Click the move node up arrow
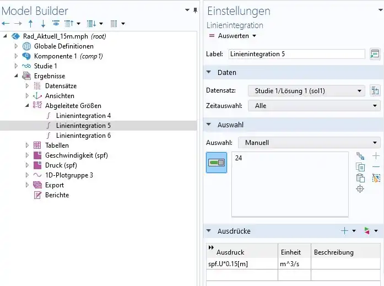Viewport: 384px width, 286px height. (30, 24)
